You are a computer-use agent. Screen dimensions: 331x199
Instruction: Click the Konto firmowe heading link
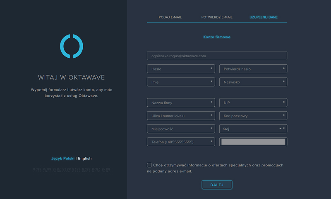pyautogui.click(x=217, y=37)
